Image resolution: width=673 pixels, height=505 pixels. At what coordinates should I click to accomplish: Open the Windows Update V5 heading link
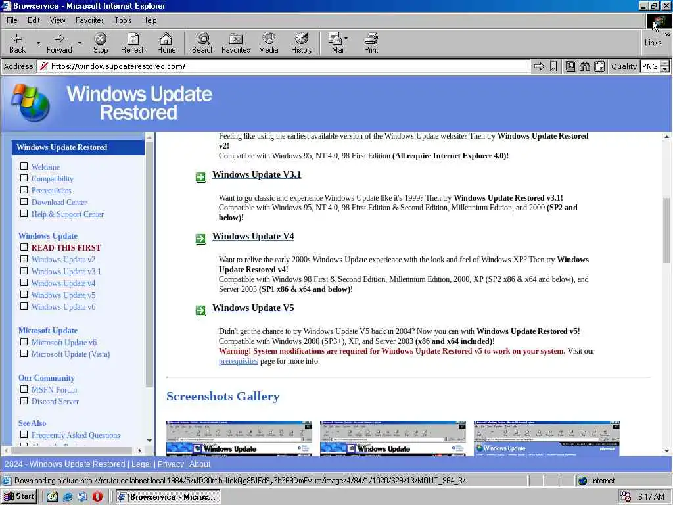pos(253,308)
